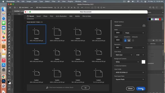This screenshot has height=93, width=165.
Task: Open the Background Contents White dropdown
Action: [x=127, y=62]
